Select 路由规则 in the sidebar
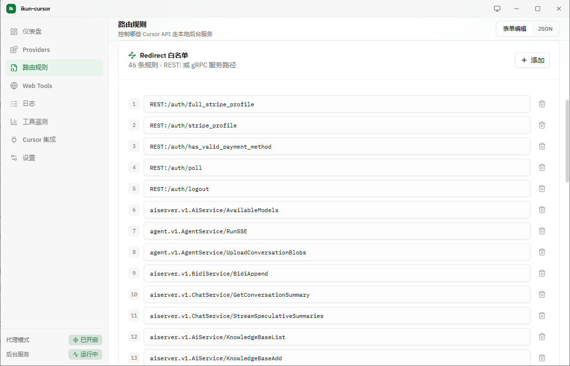570x366 pixels. [54, 68]
